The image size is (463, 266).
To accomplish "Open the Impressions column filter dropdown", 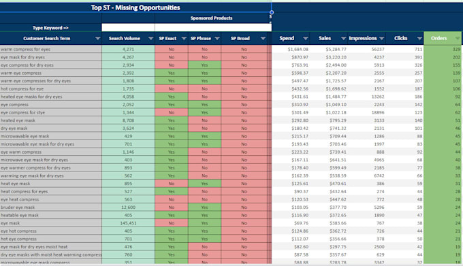I will point(381,38).
